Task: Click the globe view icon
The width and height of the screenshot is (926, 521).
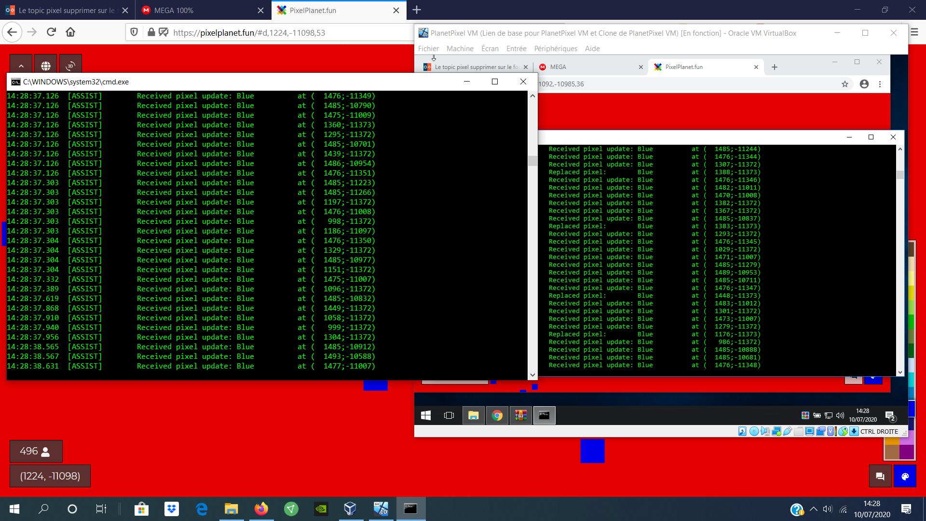Action: [x=45, y=66]
